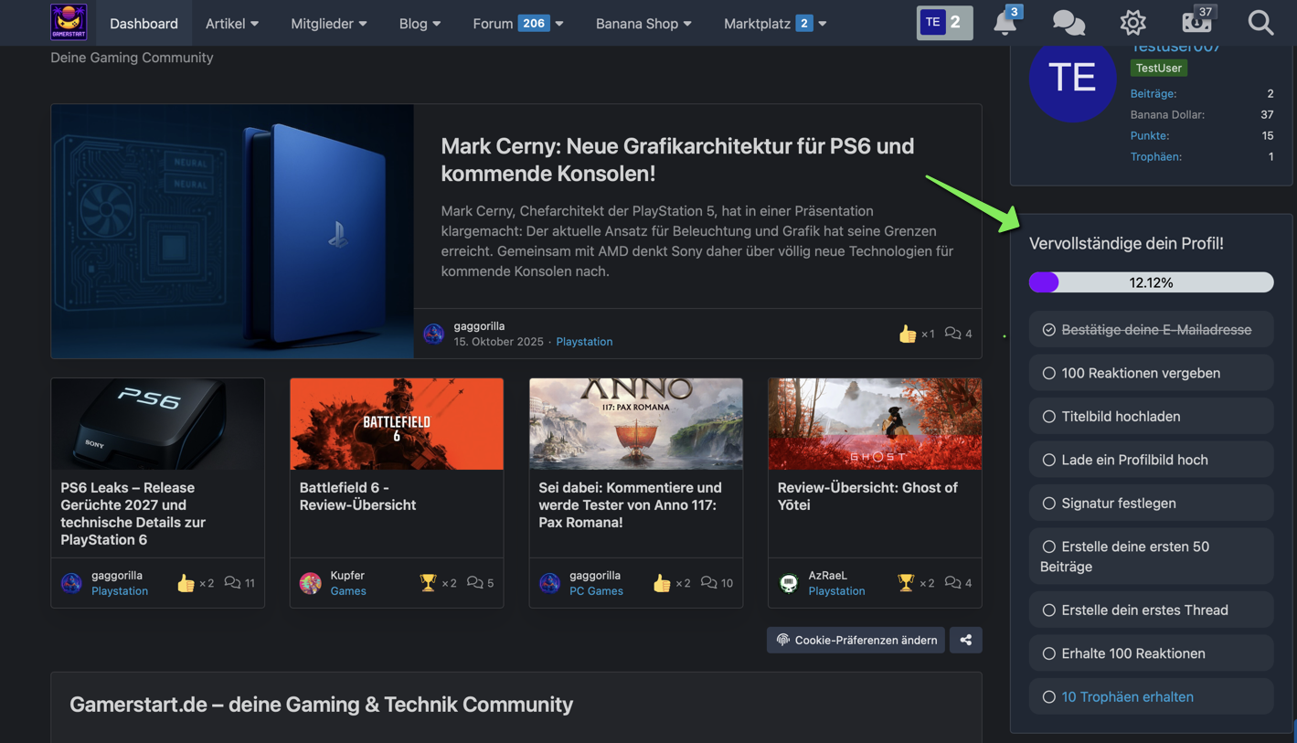Click the profile completion progress bar
The height and width of the screenshot is (743, 1297).
click(x=1151, y=282)
